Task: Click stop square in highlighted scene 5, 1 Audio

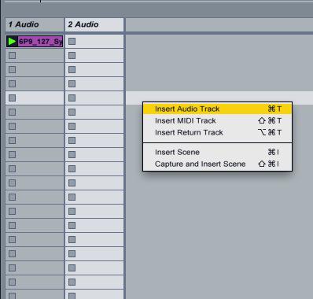Action: click(x=12, y=98)
